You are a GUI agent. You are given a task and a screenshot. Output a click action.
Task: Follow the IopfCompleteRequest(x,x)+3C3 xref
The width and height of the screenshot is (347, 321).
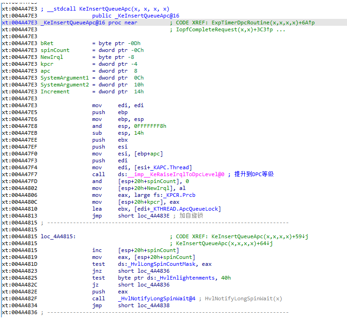tap(224, 29)
